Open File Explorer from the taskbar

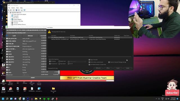(36, 99)
